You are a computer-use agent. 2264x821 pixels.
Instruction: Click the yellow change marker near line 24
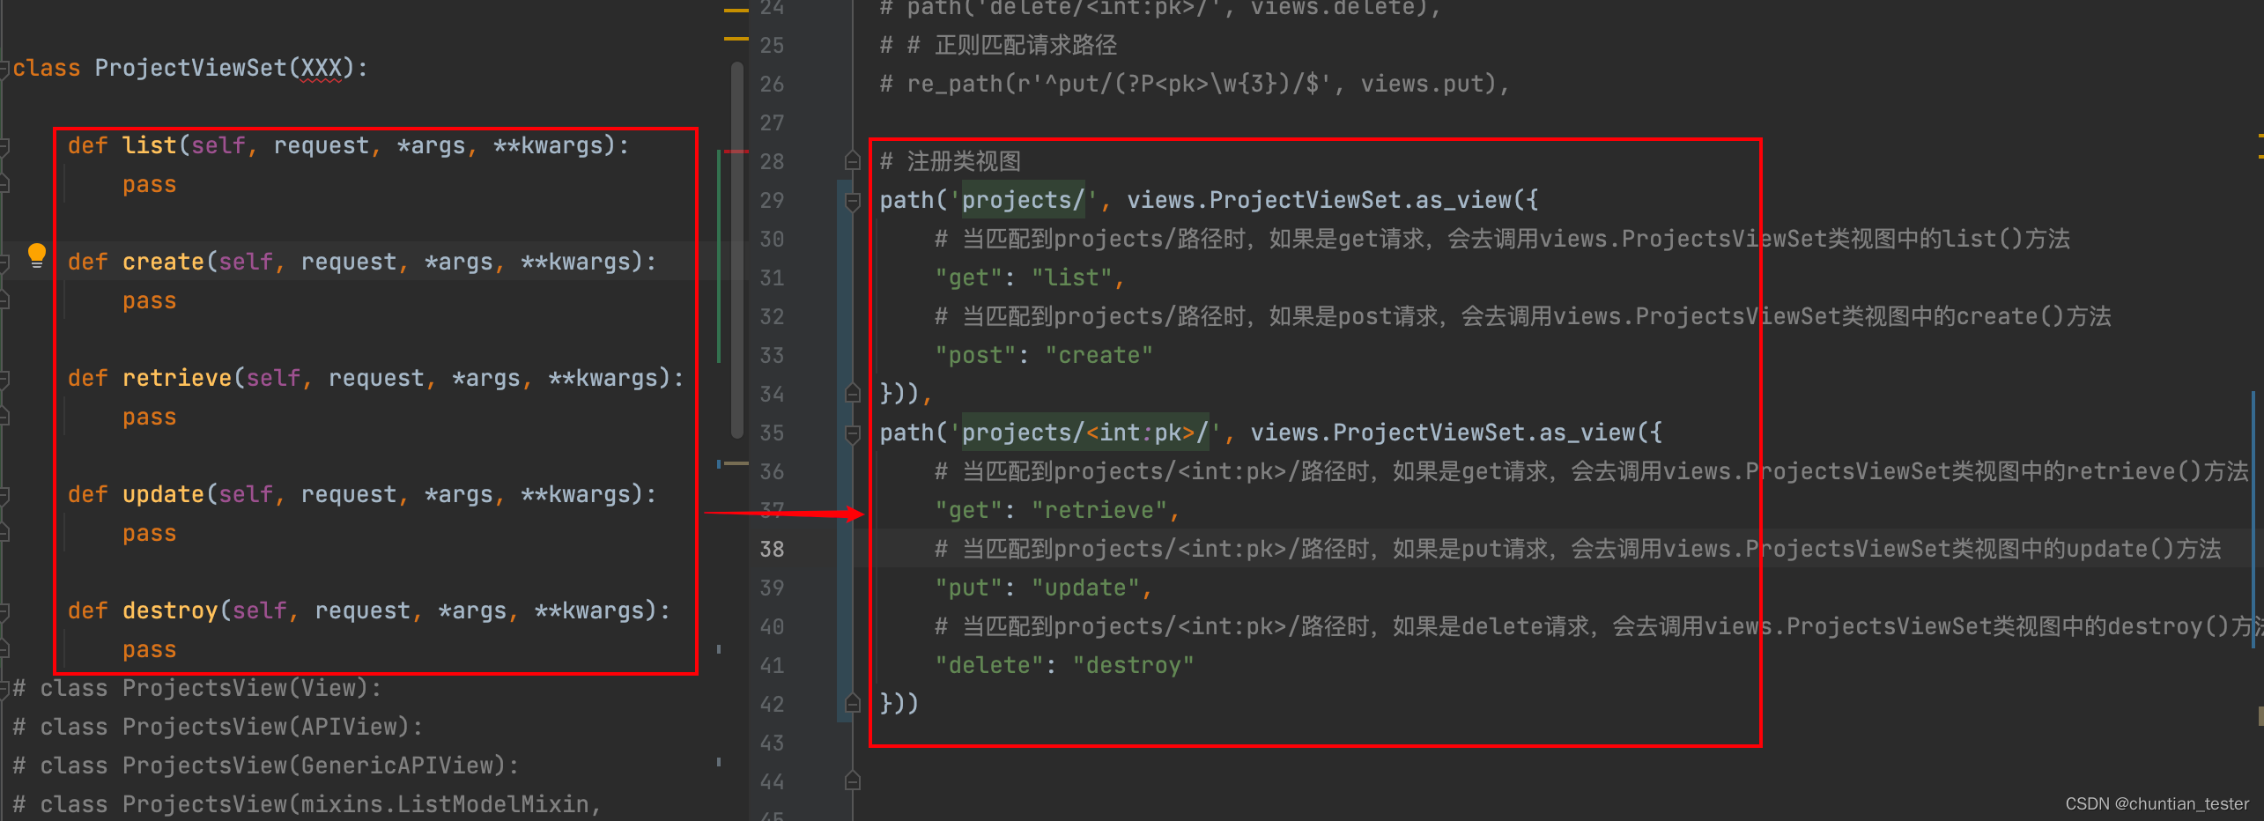(731, 11)
